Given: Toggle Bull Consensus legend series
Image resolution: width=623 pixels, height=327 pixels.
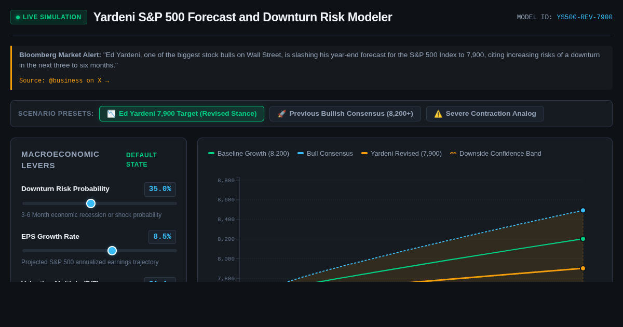Looking at the screenshot, I should (x=325, y=153).
